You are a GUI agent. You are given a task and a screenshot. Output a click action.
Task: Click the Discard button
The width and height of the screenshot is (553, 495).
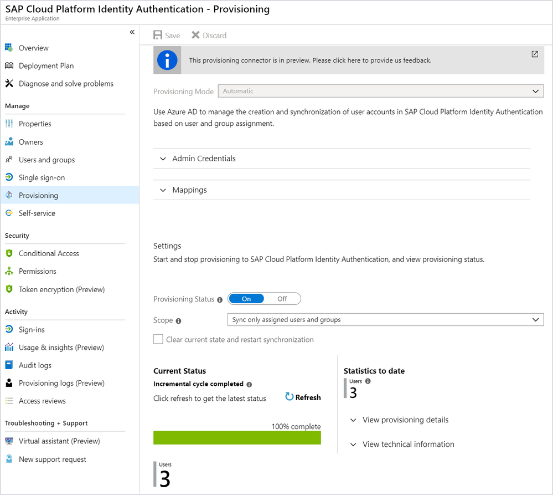click(209, 35)
